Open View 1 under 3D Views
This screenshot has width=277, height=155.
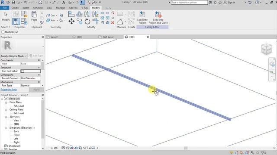17,121
